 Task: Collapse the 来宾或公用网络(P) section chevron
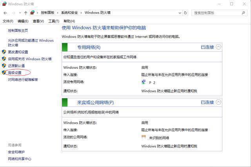(218, 102)
